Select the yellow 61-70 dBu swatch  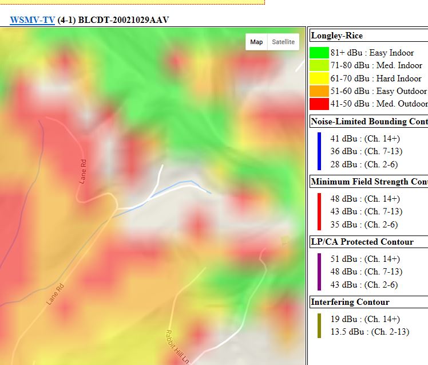[319, 79]
